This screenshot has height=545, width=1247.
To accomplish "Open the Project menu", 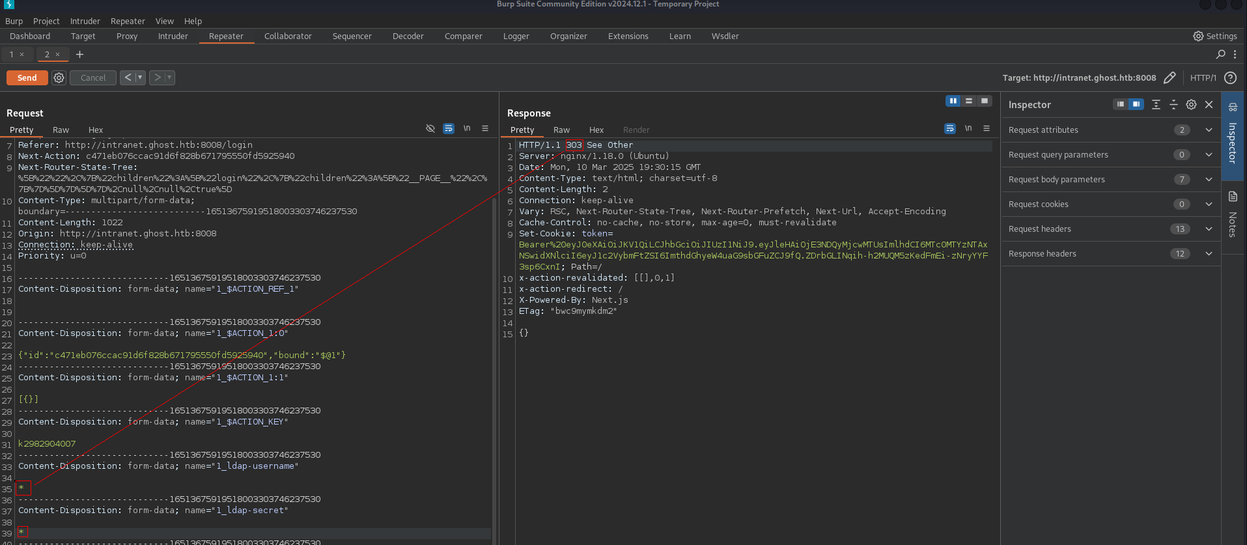I will tap(46, 21).
